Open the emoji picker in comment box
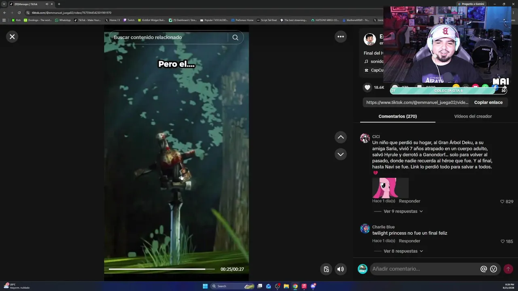 (x=493, y=269)
